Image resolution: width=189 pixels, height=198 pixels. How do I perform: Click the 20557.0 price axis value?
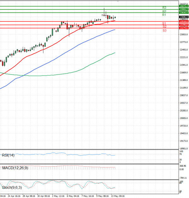click(184, 103)
